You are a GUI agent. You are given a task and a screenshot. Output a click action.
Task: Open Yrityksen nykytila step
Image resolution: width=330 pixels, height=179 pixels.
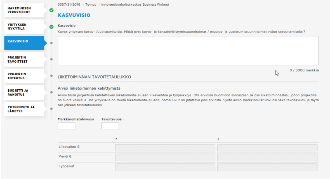pyautogui.click(x=24, y=27)
